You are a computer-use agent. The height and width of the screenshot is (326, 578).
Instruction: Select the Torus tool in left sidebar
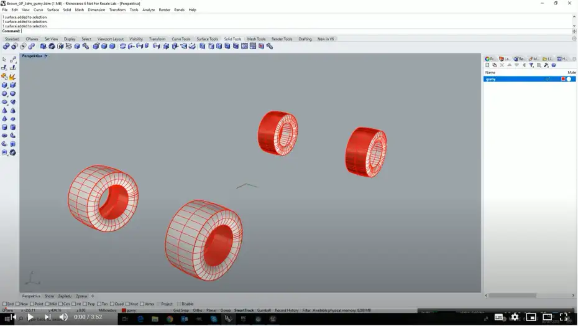pos(4,136)
